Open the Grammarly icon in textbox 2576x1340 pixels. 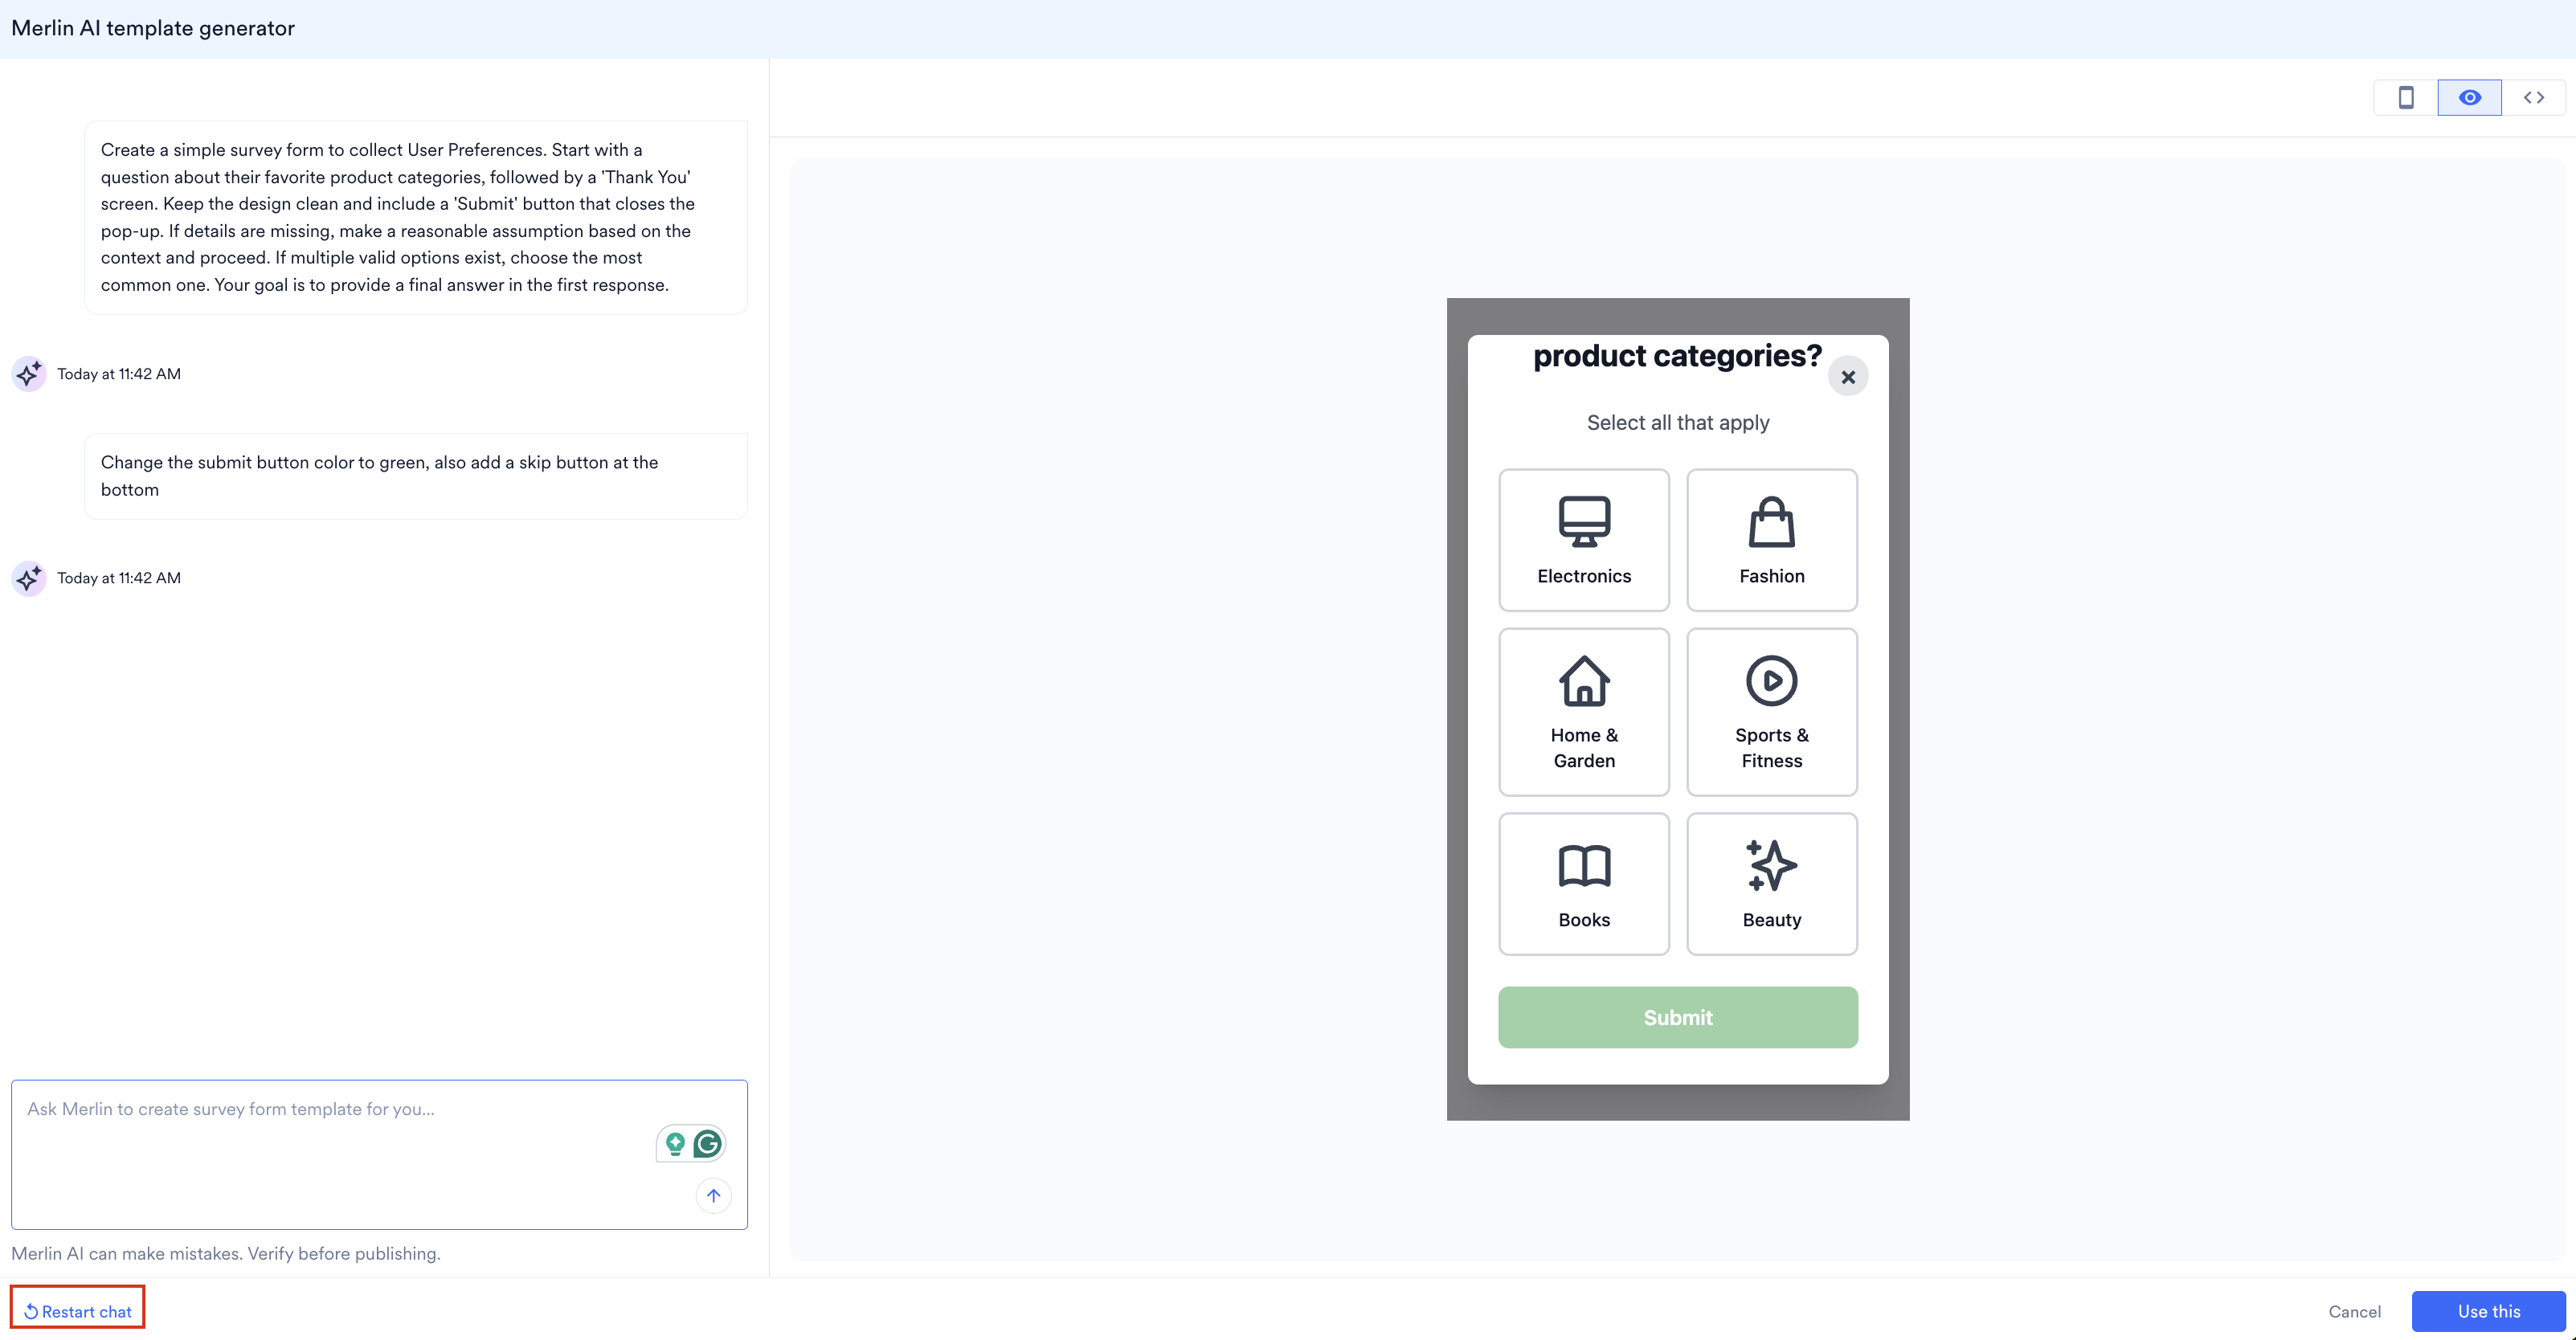pyautogui.click(x=708, y=1143)
